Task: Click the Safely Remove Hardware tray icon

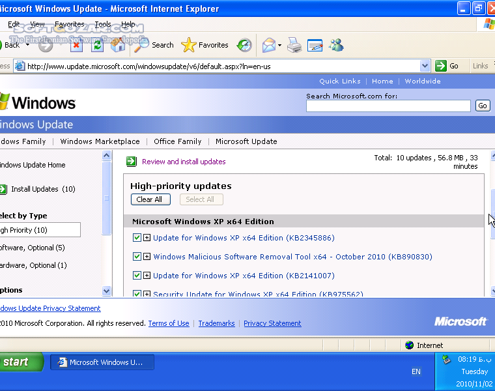Action: [446, 360]
